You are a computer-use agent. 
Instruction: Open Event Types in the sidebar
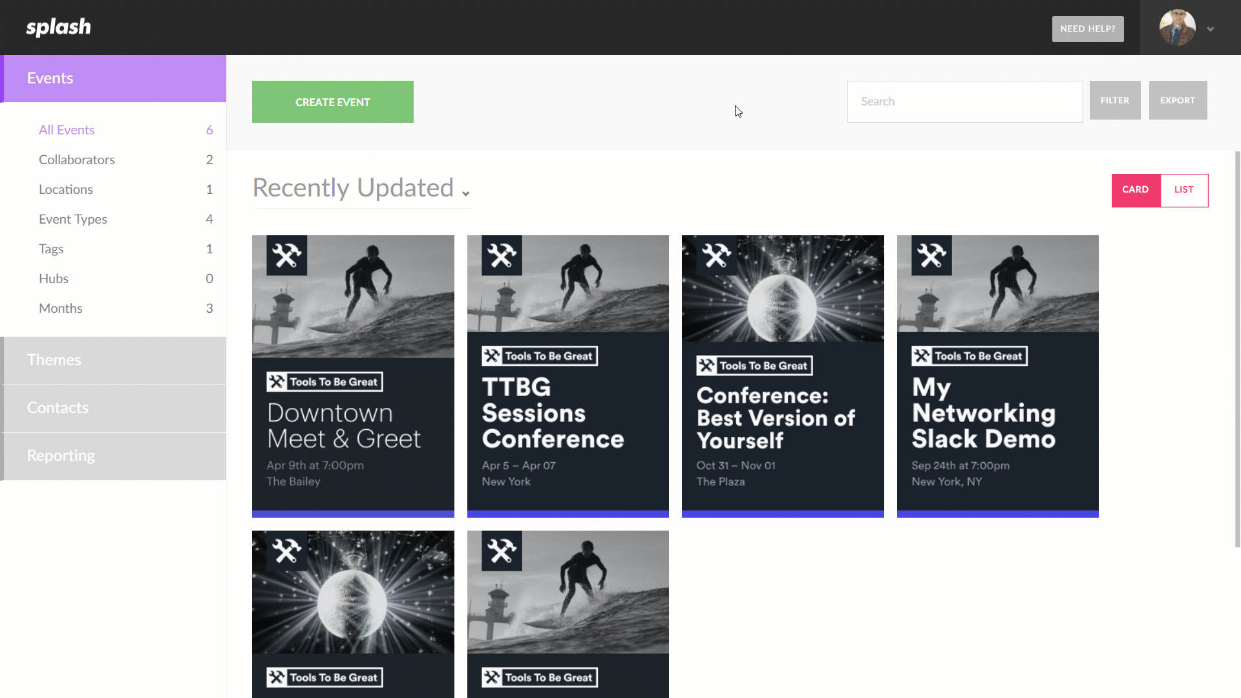[x=125, y=219]
